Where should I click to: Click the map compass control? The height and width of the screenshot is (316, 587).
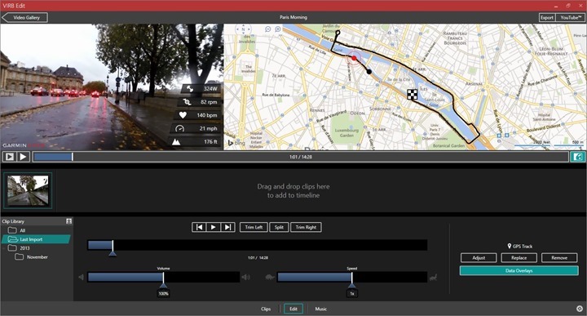[243, 30]
